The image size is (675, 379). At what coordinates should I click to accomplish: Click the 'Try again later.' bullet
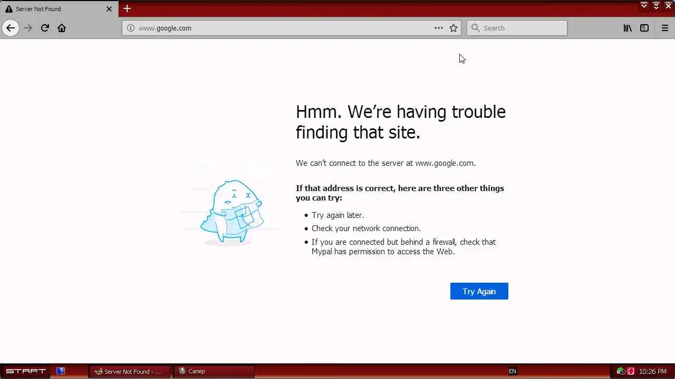click(337, 215)
